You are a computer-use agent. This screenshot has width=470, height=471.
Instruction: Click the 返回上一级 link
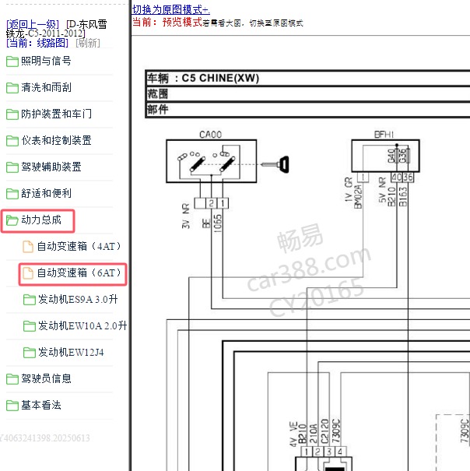coord(33,24)
